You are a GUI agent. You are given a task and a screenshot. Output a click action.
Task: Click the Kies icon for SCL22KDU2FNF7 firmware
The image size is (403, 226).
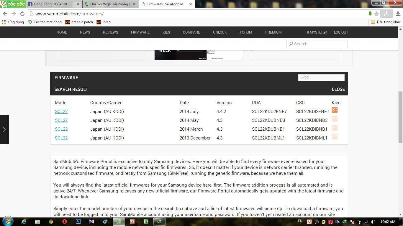pos(335,110)
